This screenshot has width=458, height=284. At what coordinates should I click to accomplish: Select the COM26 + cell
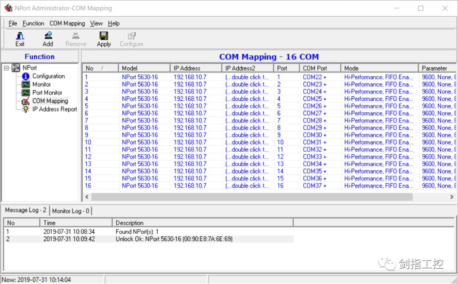tap(315, 106)
